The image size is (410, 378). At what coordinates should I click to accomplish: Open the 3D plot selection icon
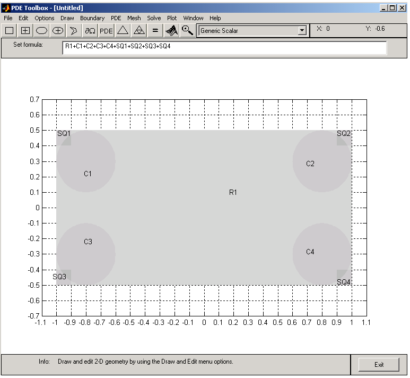171,31
